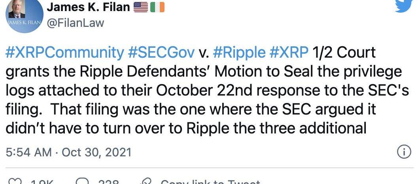Image resolution: width=420 pixels, height=184 pixels.
Task: Open the tweet info icon
Action: (403, 152)
